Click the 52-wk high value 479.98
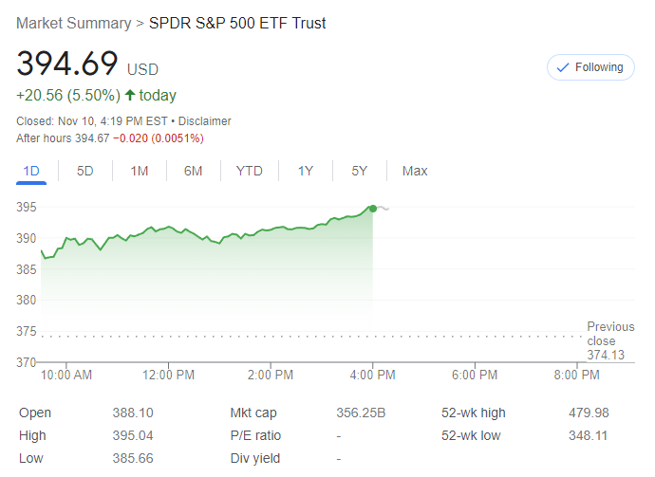This screenshot has width=655, height=477. (588, 413)
